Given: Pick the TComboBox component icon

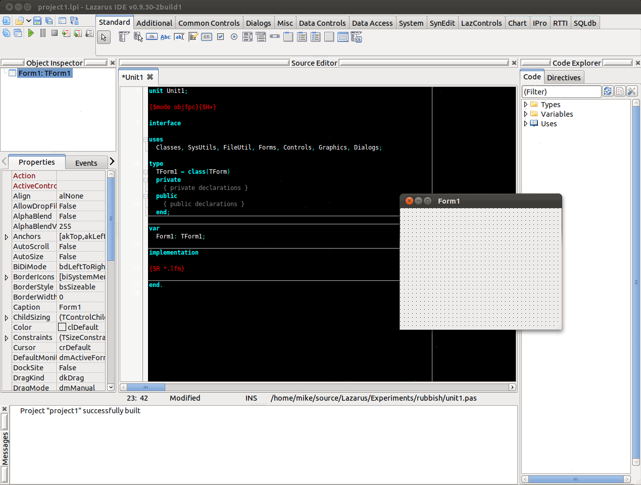Looking at the screenshot, I should (261, 37).
